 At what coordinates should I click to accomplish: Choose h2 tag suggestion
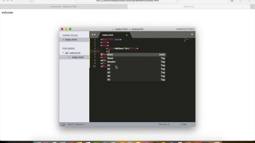(136, 69)
